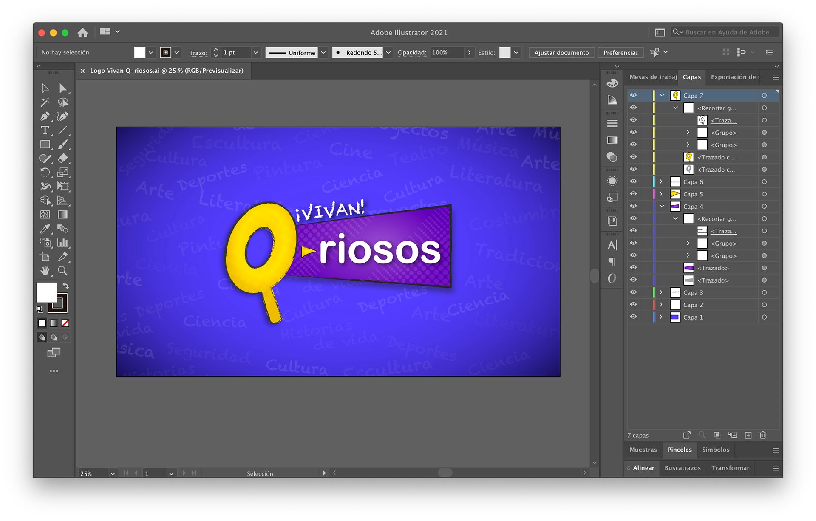
Task: Open the Preferencias button
Action: 620,53
